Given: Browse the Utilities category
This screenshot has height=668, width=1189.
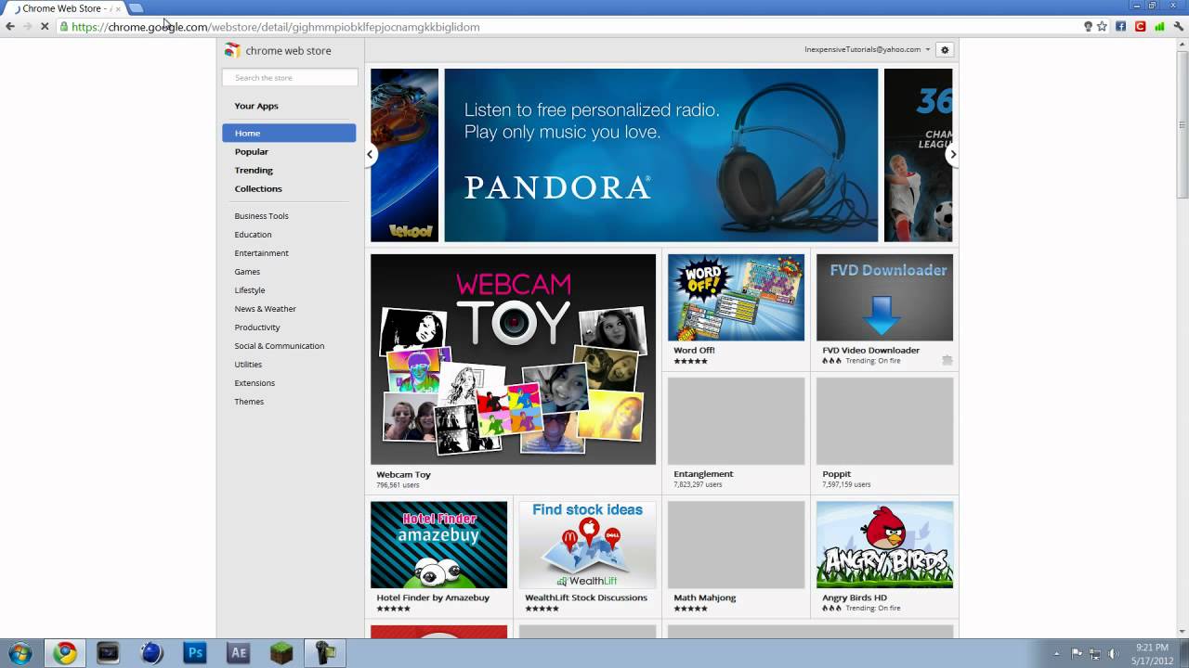Looking at the screenshot, I should pyautogui.click(x=248, y=365).
